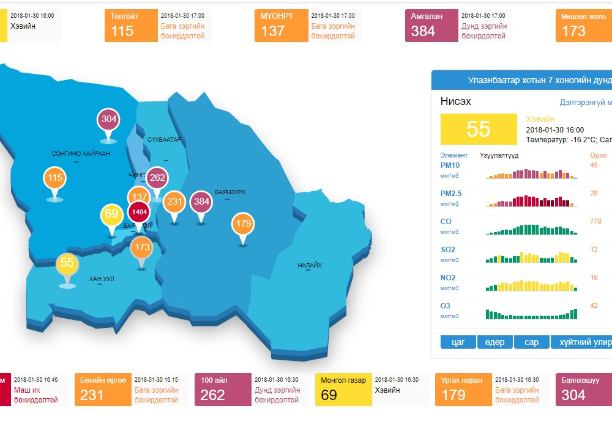This screenshot has height=422, width=612.
Task: Click the НАЛАЙХ district label
Action: [310, 266]
